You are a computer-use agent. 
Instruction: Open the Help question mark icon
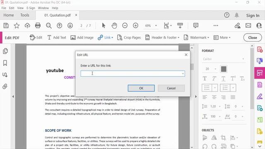(x=226, y=15)
